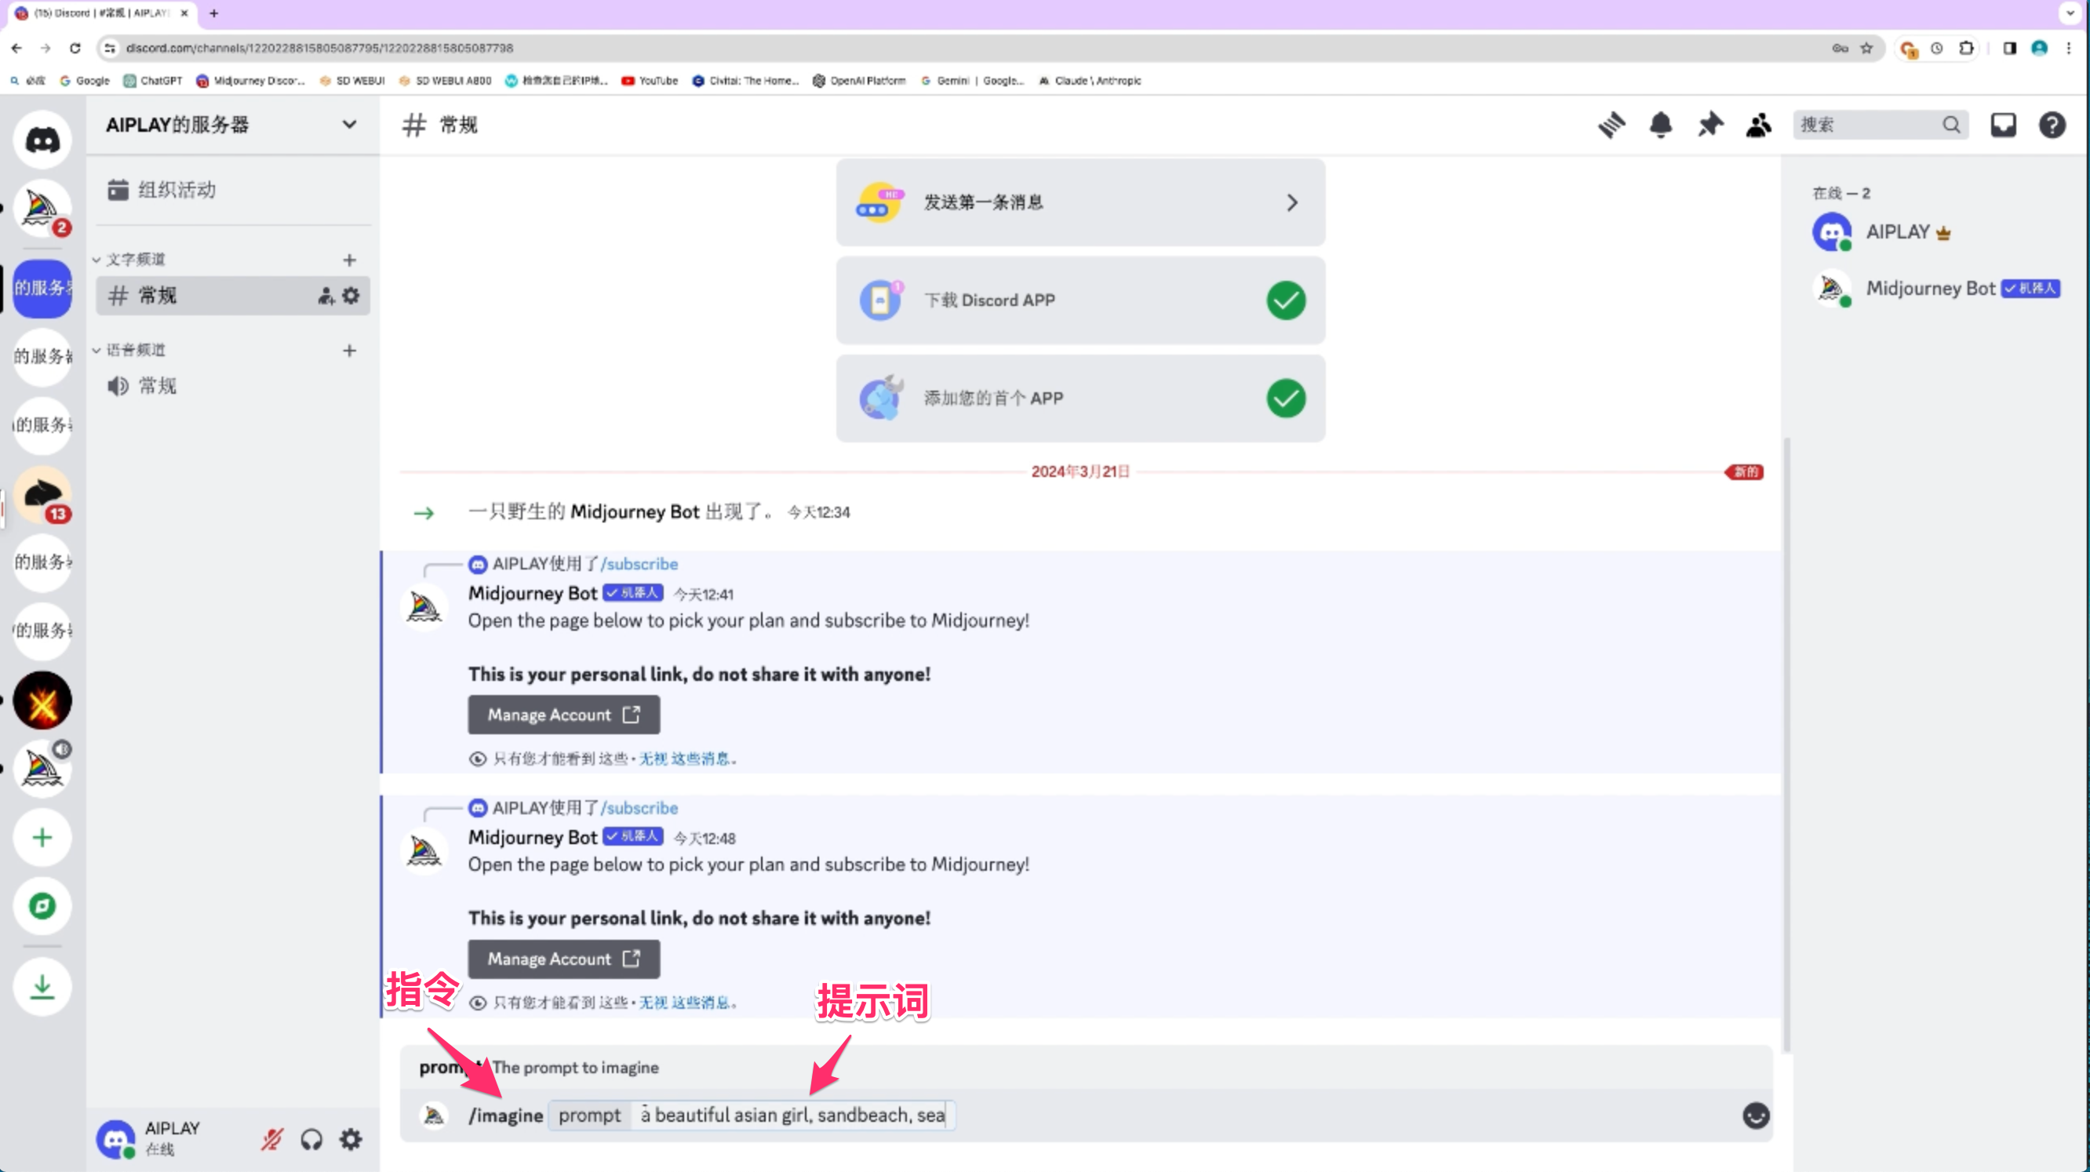Viewport: 2090px width, 1172px height.
Task: Click the 下载 Discord APP card
Action: [x=1081, y=300]
